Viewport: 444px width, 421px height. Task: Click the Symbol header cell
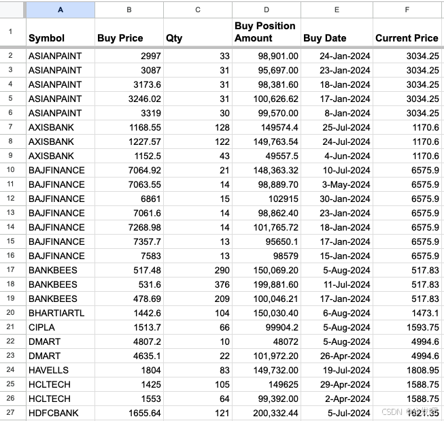(x=61, y=32)
